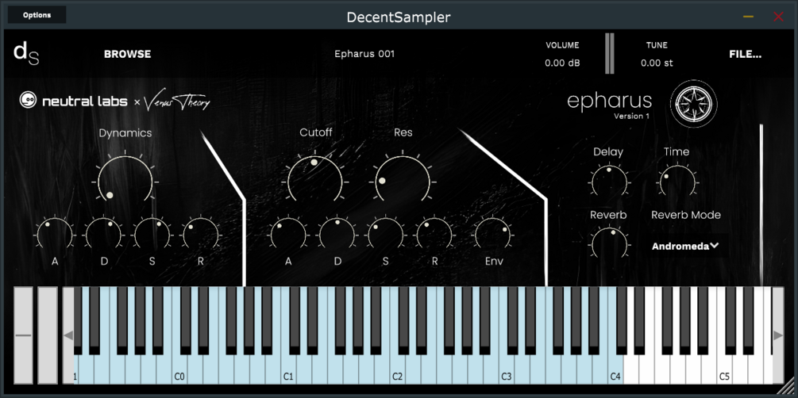Click the DecentSampler ds logo
The height and width of the screenshot is (398, 798).
pyautogui.click(x=26, y=54)
